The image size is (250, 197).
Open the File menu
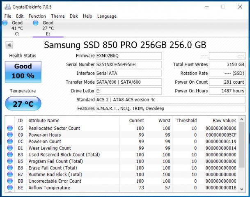coord(8,16)
